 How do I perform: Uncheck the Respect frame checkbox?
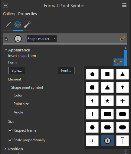tap(10, 130)
